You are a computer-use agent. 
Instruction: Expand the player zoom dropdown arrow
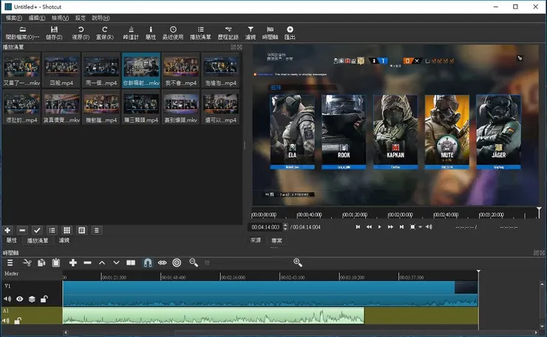(x=420, y=227)
